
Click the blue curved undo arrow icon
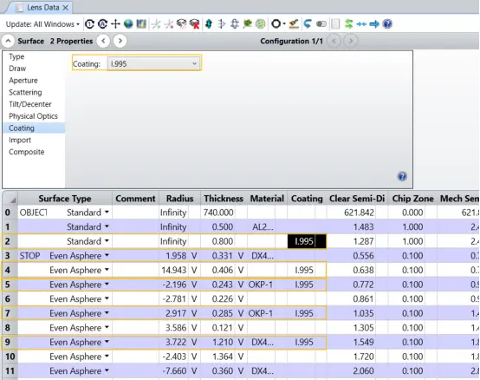click(x=308, y=24)
